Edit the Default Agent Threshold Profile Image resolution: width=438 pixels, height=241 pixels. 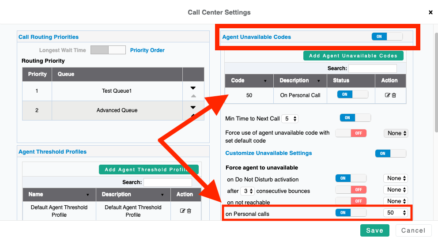click(182, 211)
